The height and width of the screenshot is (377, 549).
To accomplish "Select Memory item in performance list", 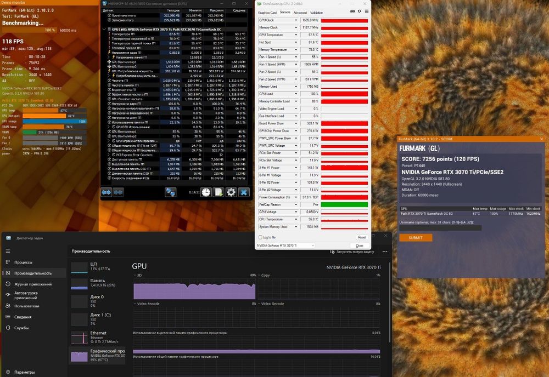I will coord(98,283).
